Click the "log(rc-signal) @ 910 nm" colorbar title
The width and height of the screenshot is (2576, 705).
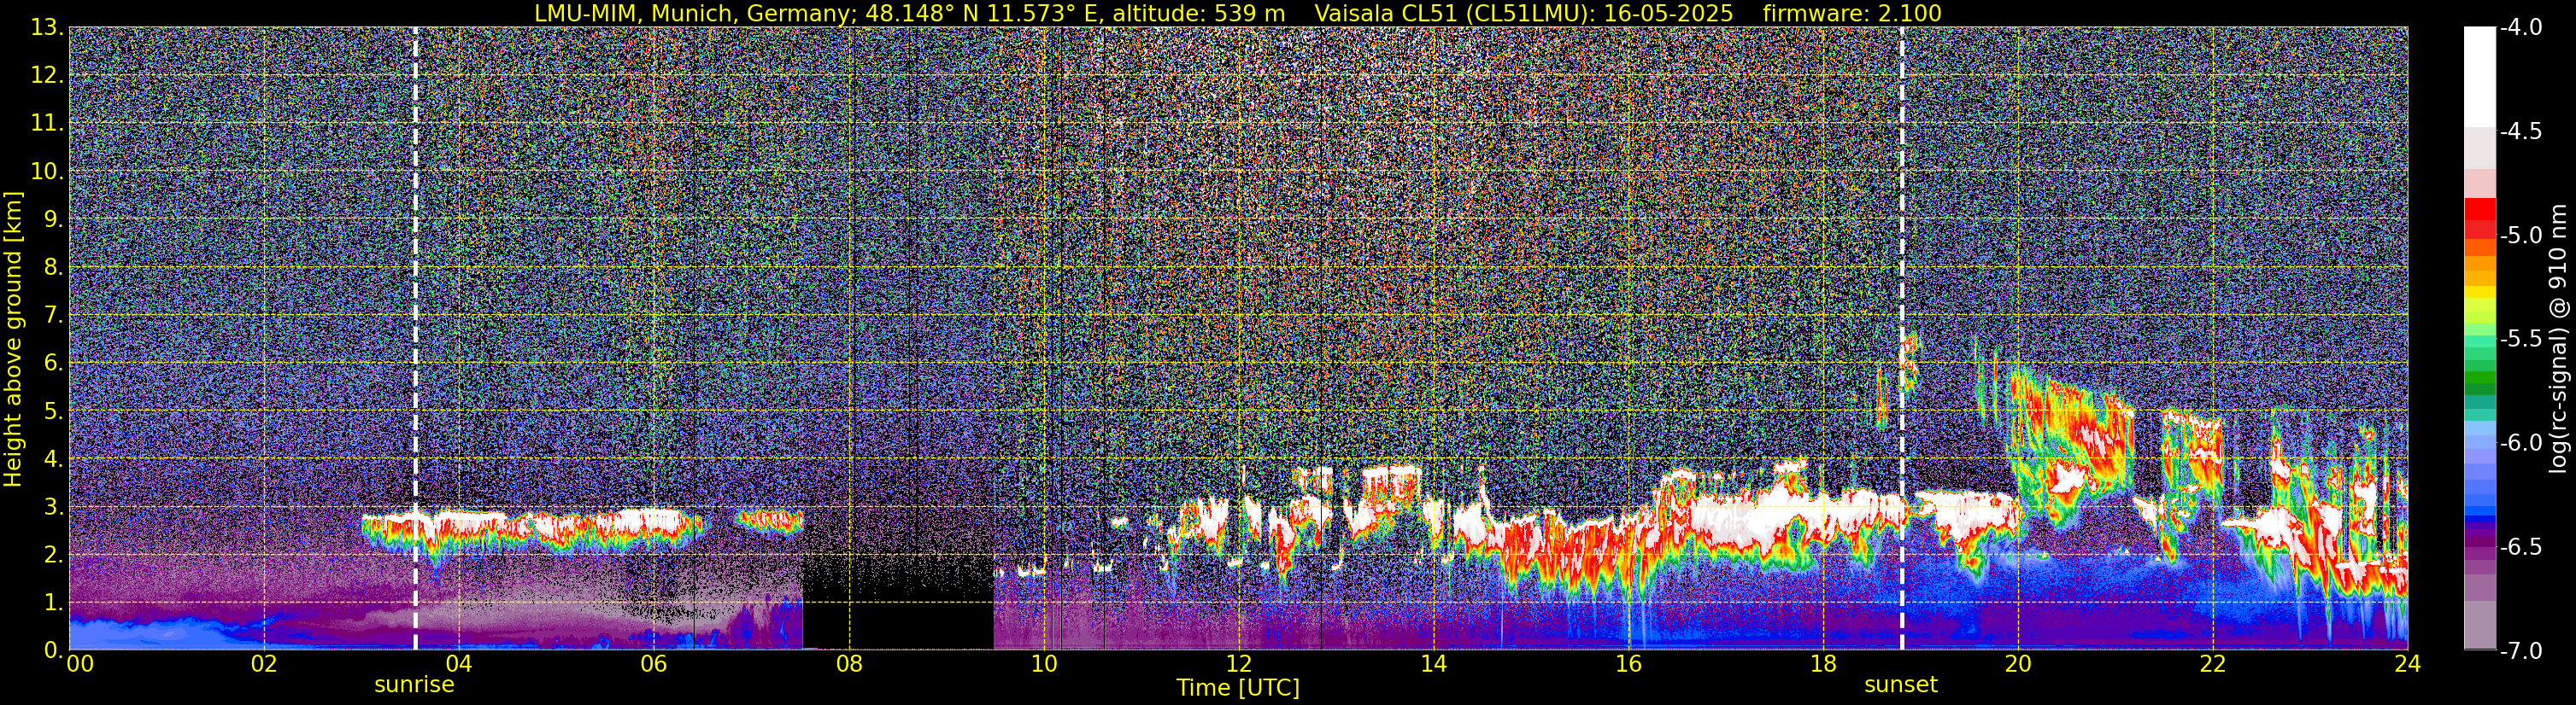tap(2559, 339)
